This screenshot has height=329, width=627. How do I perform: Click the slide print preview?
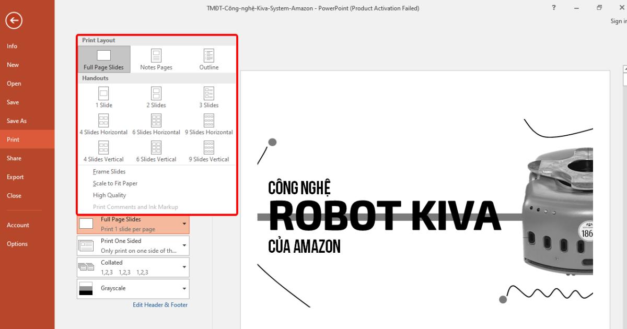(425, 199)
